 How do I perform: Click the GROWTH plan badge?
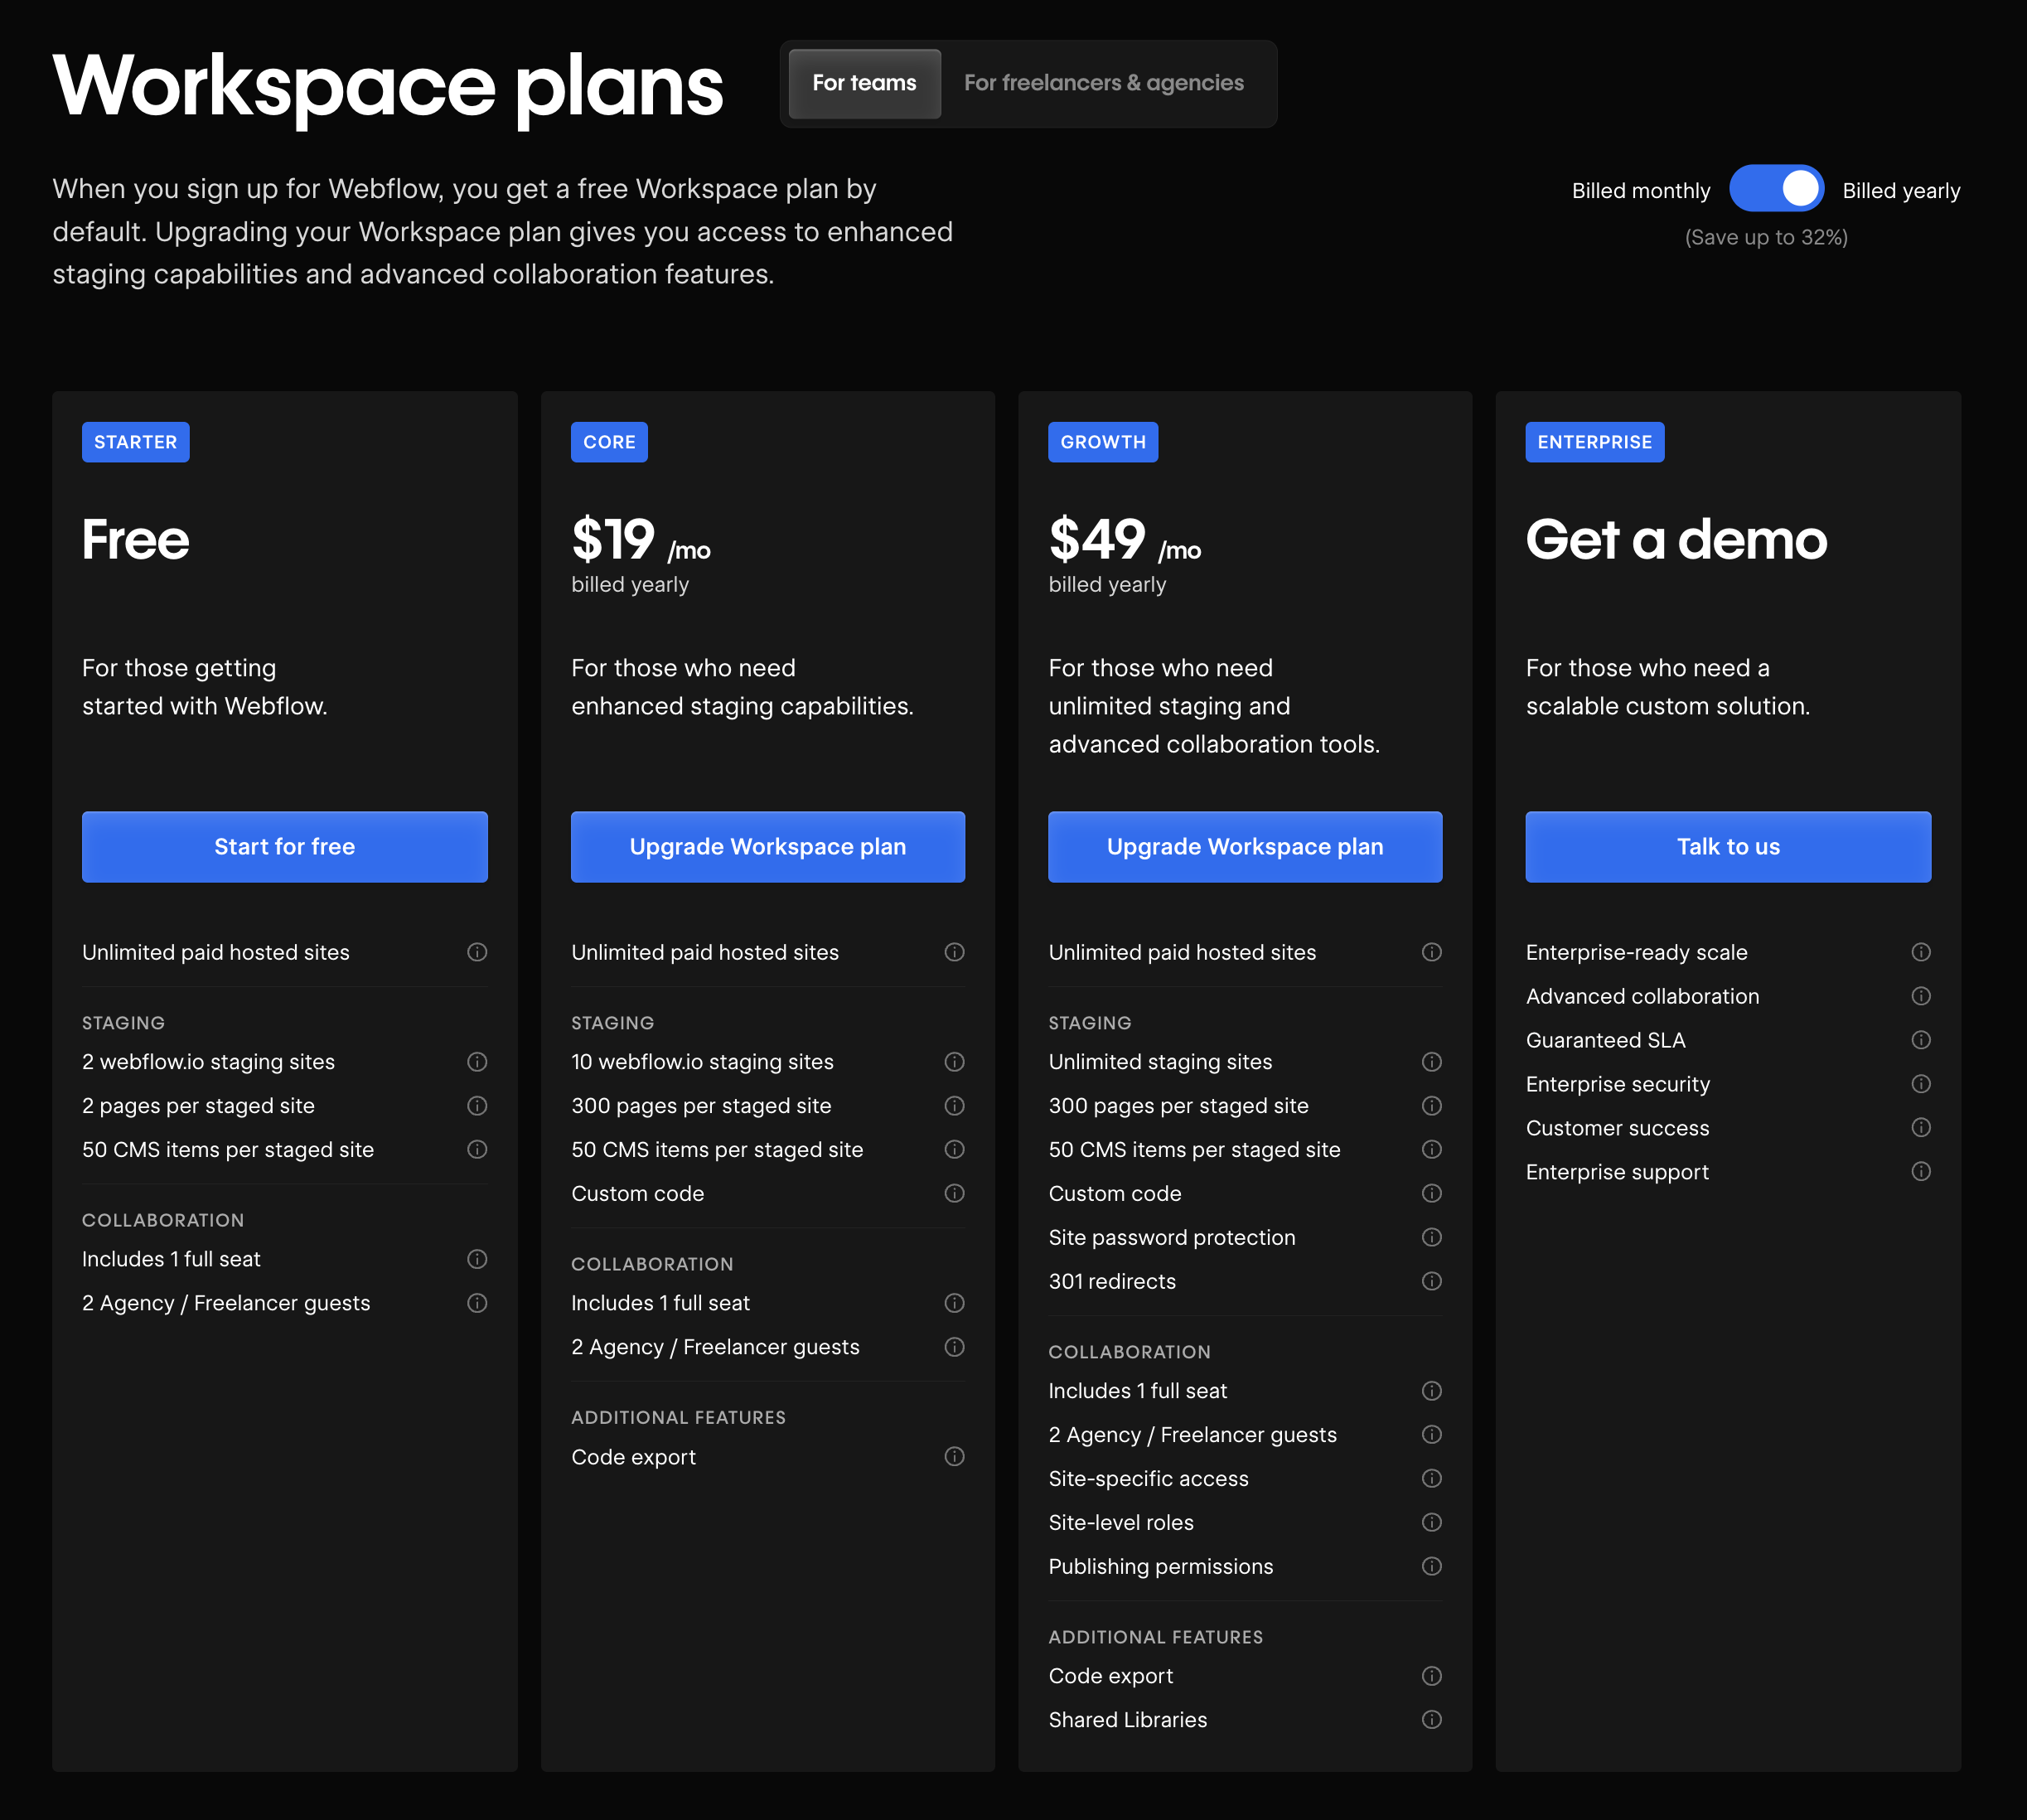[1103, 442]
